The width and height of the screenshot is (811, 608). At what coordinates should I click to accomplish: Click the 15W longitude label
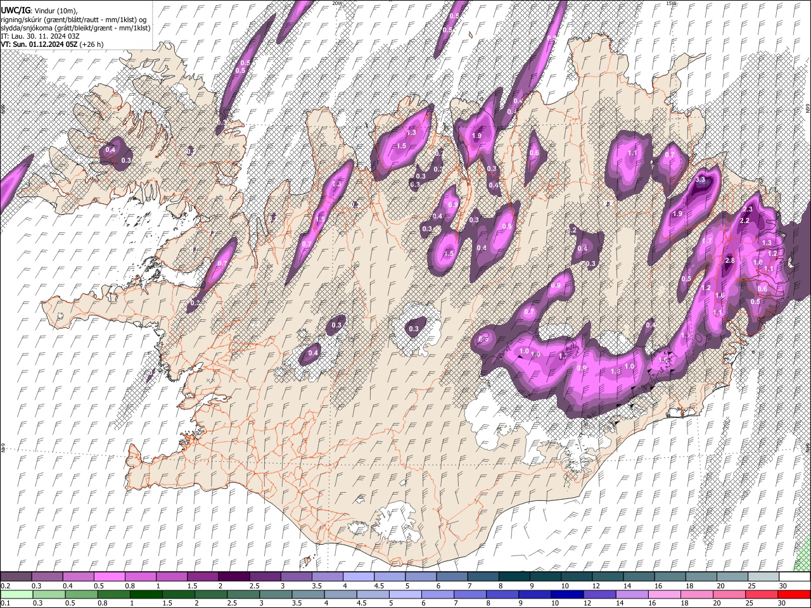pyautogui.click(x=671, y=3)
